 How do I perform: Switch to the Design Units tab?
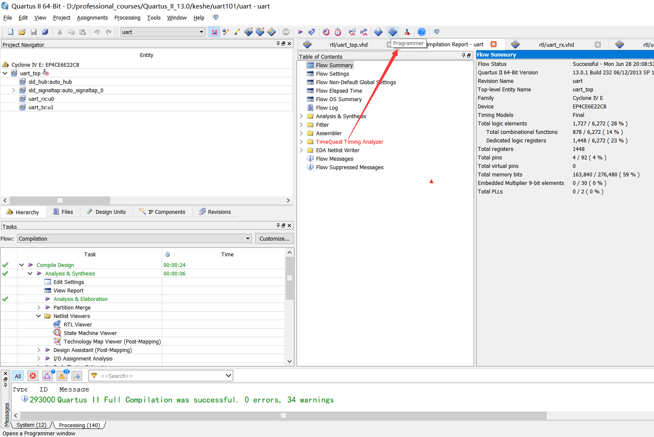coord(106,212)
